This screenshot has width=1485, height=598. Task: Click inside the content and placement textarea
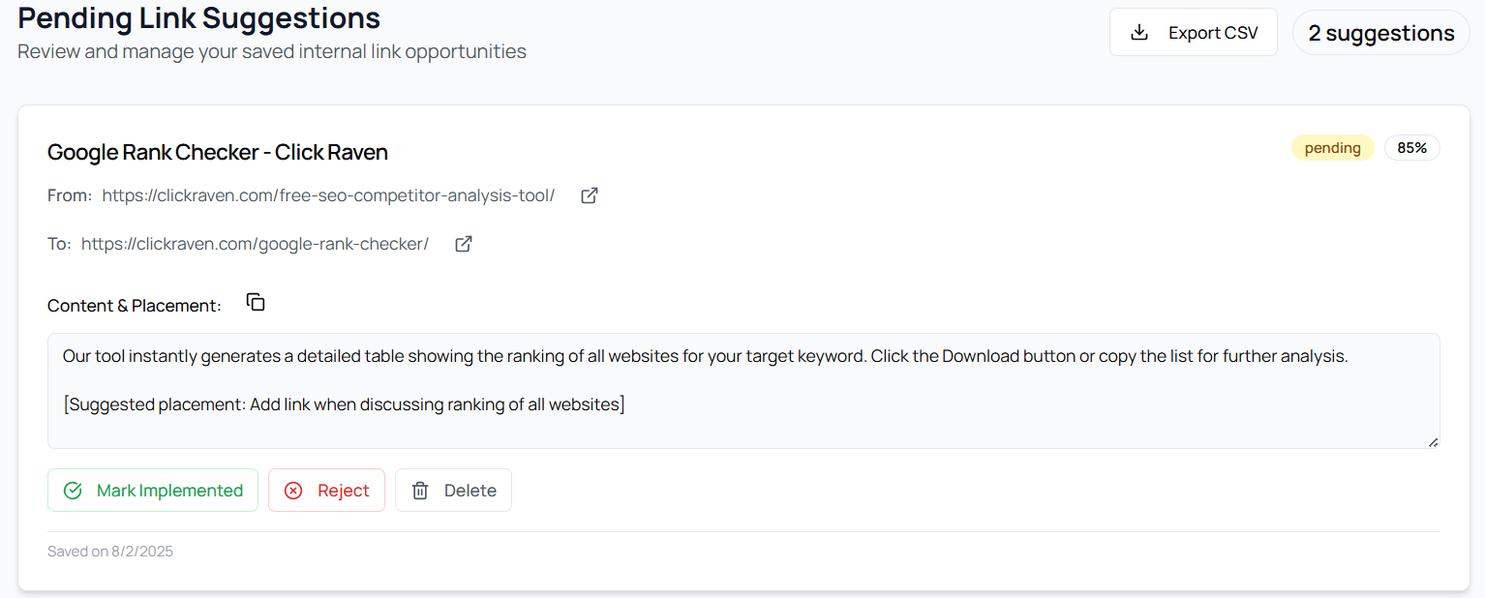coord(743,391)
